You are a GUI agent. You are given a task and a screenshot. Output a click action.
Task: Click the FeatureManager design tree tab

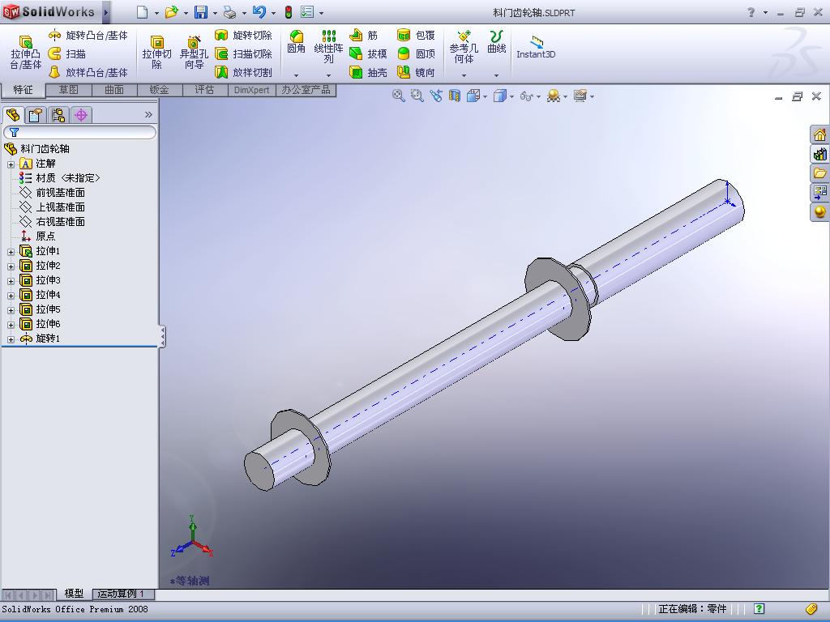(13, 115)
